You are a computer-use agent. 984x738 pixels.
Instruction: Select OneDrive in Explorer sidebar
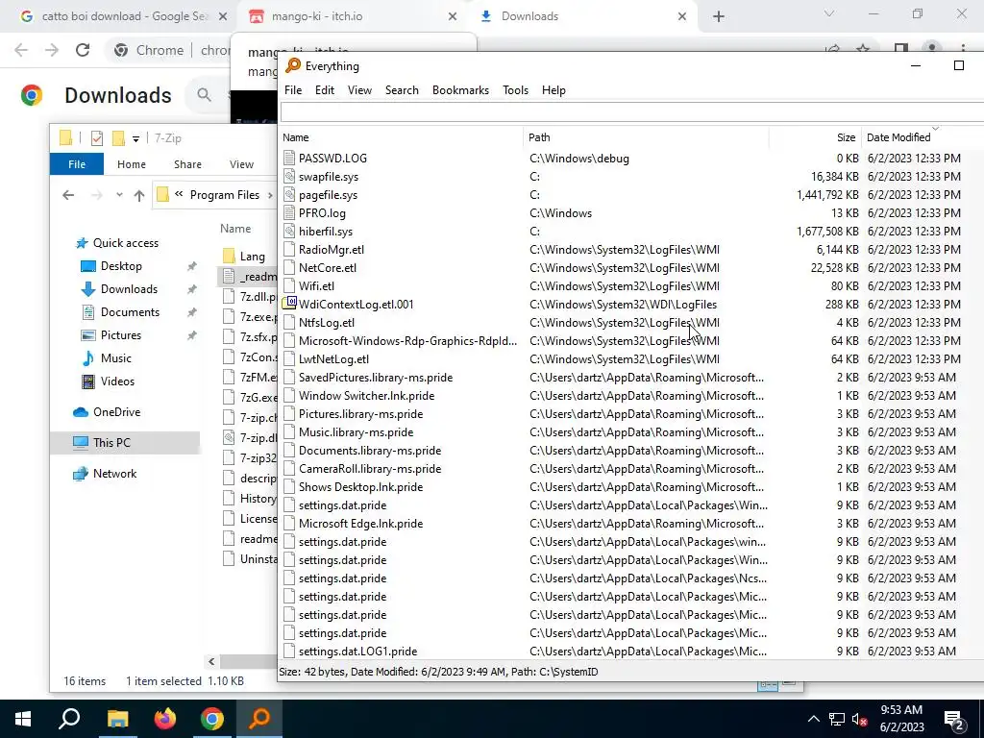pos(116,412)
